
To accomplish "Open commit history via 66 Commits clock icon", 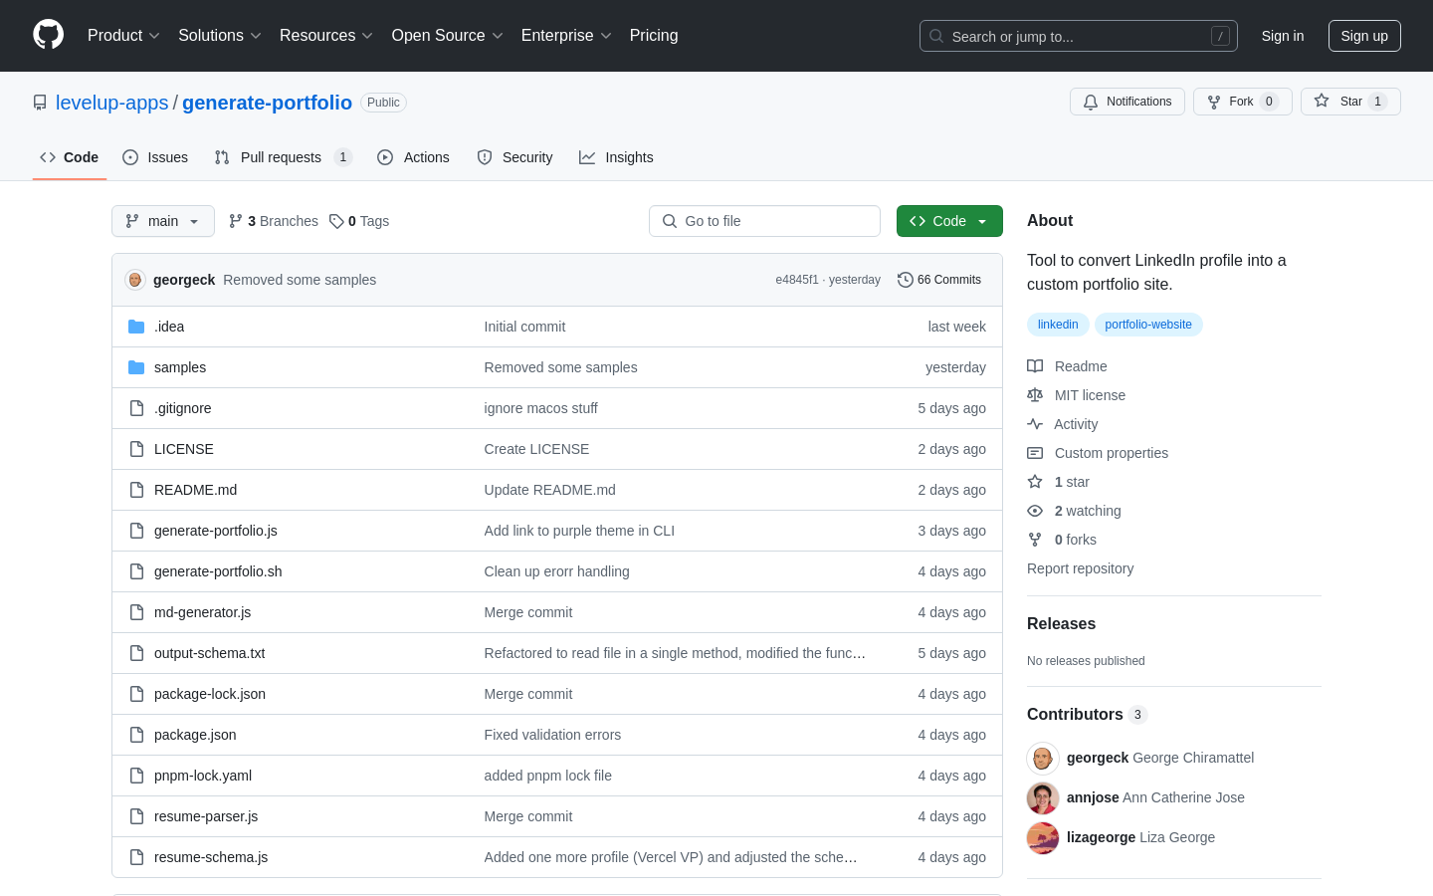I will [905, 280].
